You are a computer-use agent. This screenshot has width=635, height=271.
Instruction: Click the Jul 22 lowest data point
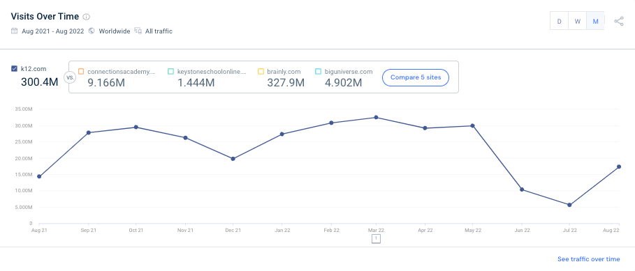tap(569, 206)
